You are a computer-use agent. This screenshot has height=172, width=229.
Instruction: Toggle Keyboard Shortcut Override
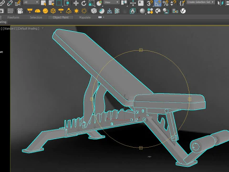[x=141, y=3]
